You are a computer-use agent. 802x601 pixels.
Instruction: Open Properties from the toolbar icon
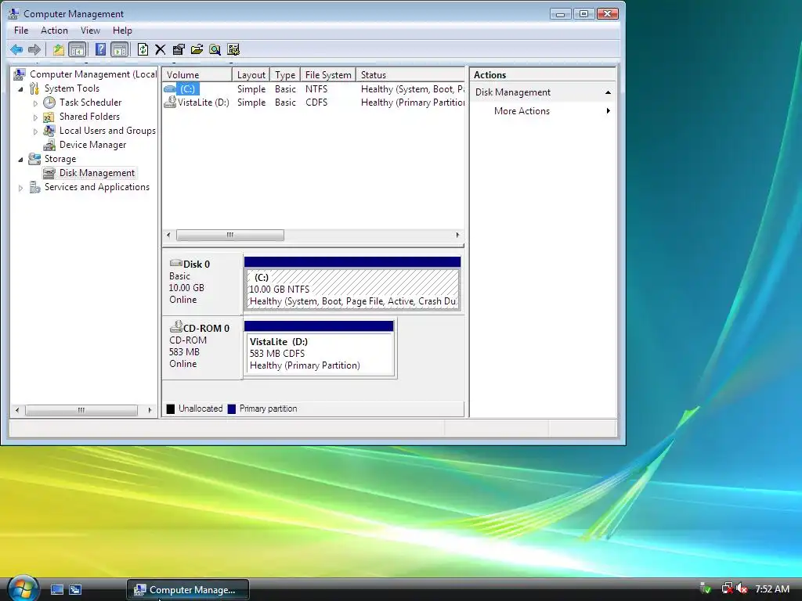point(179,49)
